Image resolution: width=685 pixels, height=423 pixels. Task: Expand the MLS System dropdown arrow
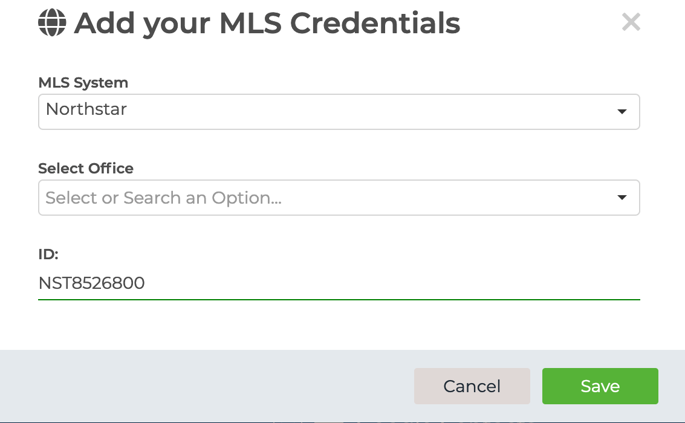coord(622,112)
